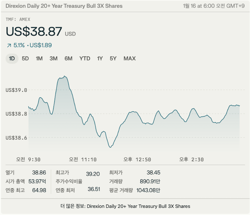Image resolution: width=250 pixels, height=215 pixels.
Task: View the 1Y chart range
Action: click(x=100, y=59)
